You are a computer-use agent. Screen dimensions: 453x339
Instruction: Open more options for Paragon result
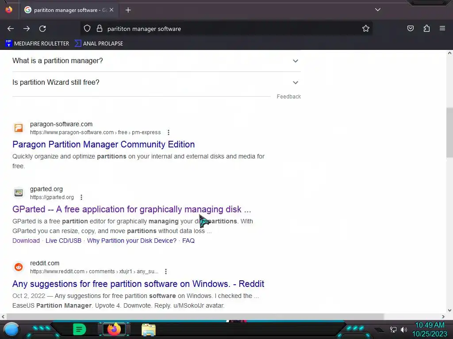169,132
